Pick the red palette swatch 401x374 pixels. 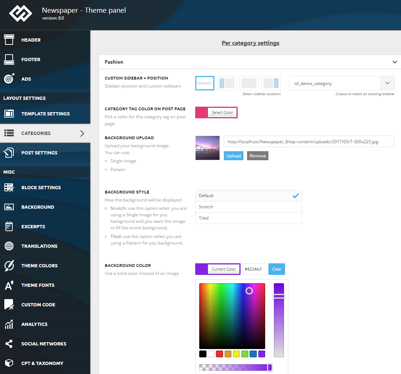tap(220, 354)
